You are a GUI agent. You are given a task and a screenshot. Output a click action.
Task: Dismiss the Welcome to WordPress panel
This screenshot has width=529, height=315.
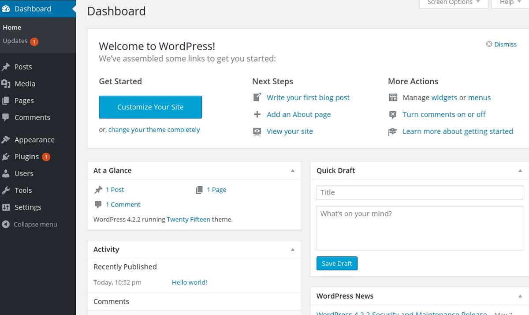(x=501, y=44)
